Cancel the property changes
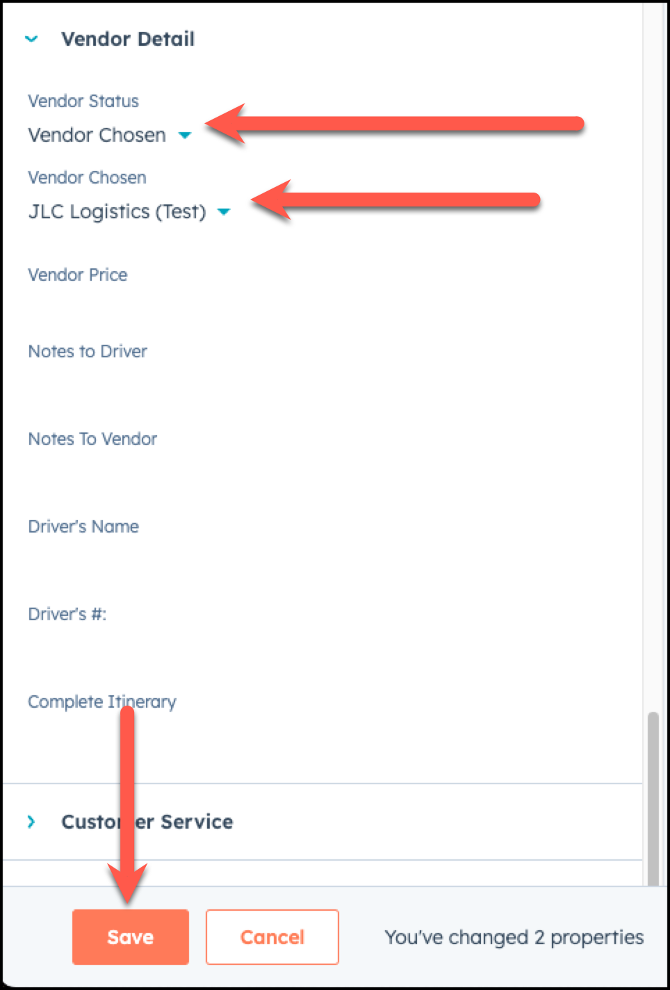Screen dimensions: 670x990 click(x=272, y=937)
